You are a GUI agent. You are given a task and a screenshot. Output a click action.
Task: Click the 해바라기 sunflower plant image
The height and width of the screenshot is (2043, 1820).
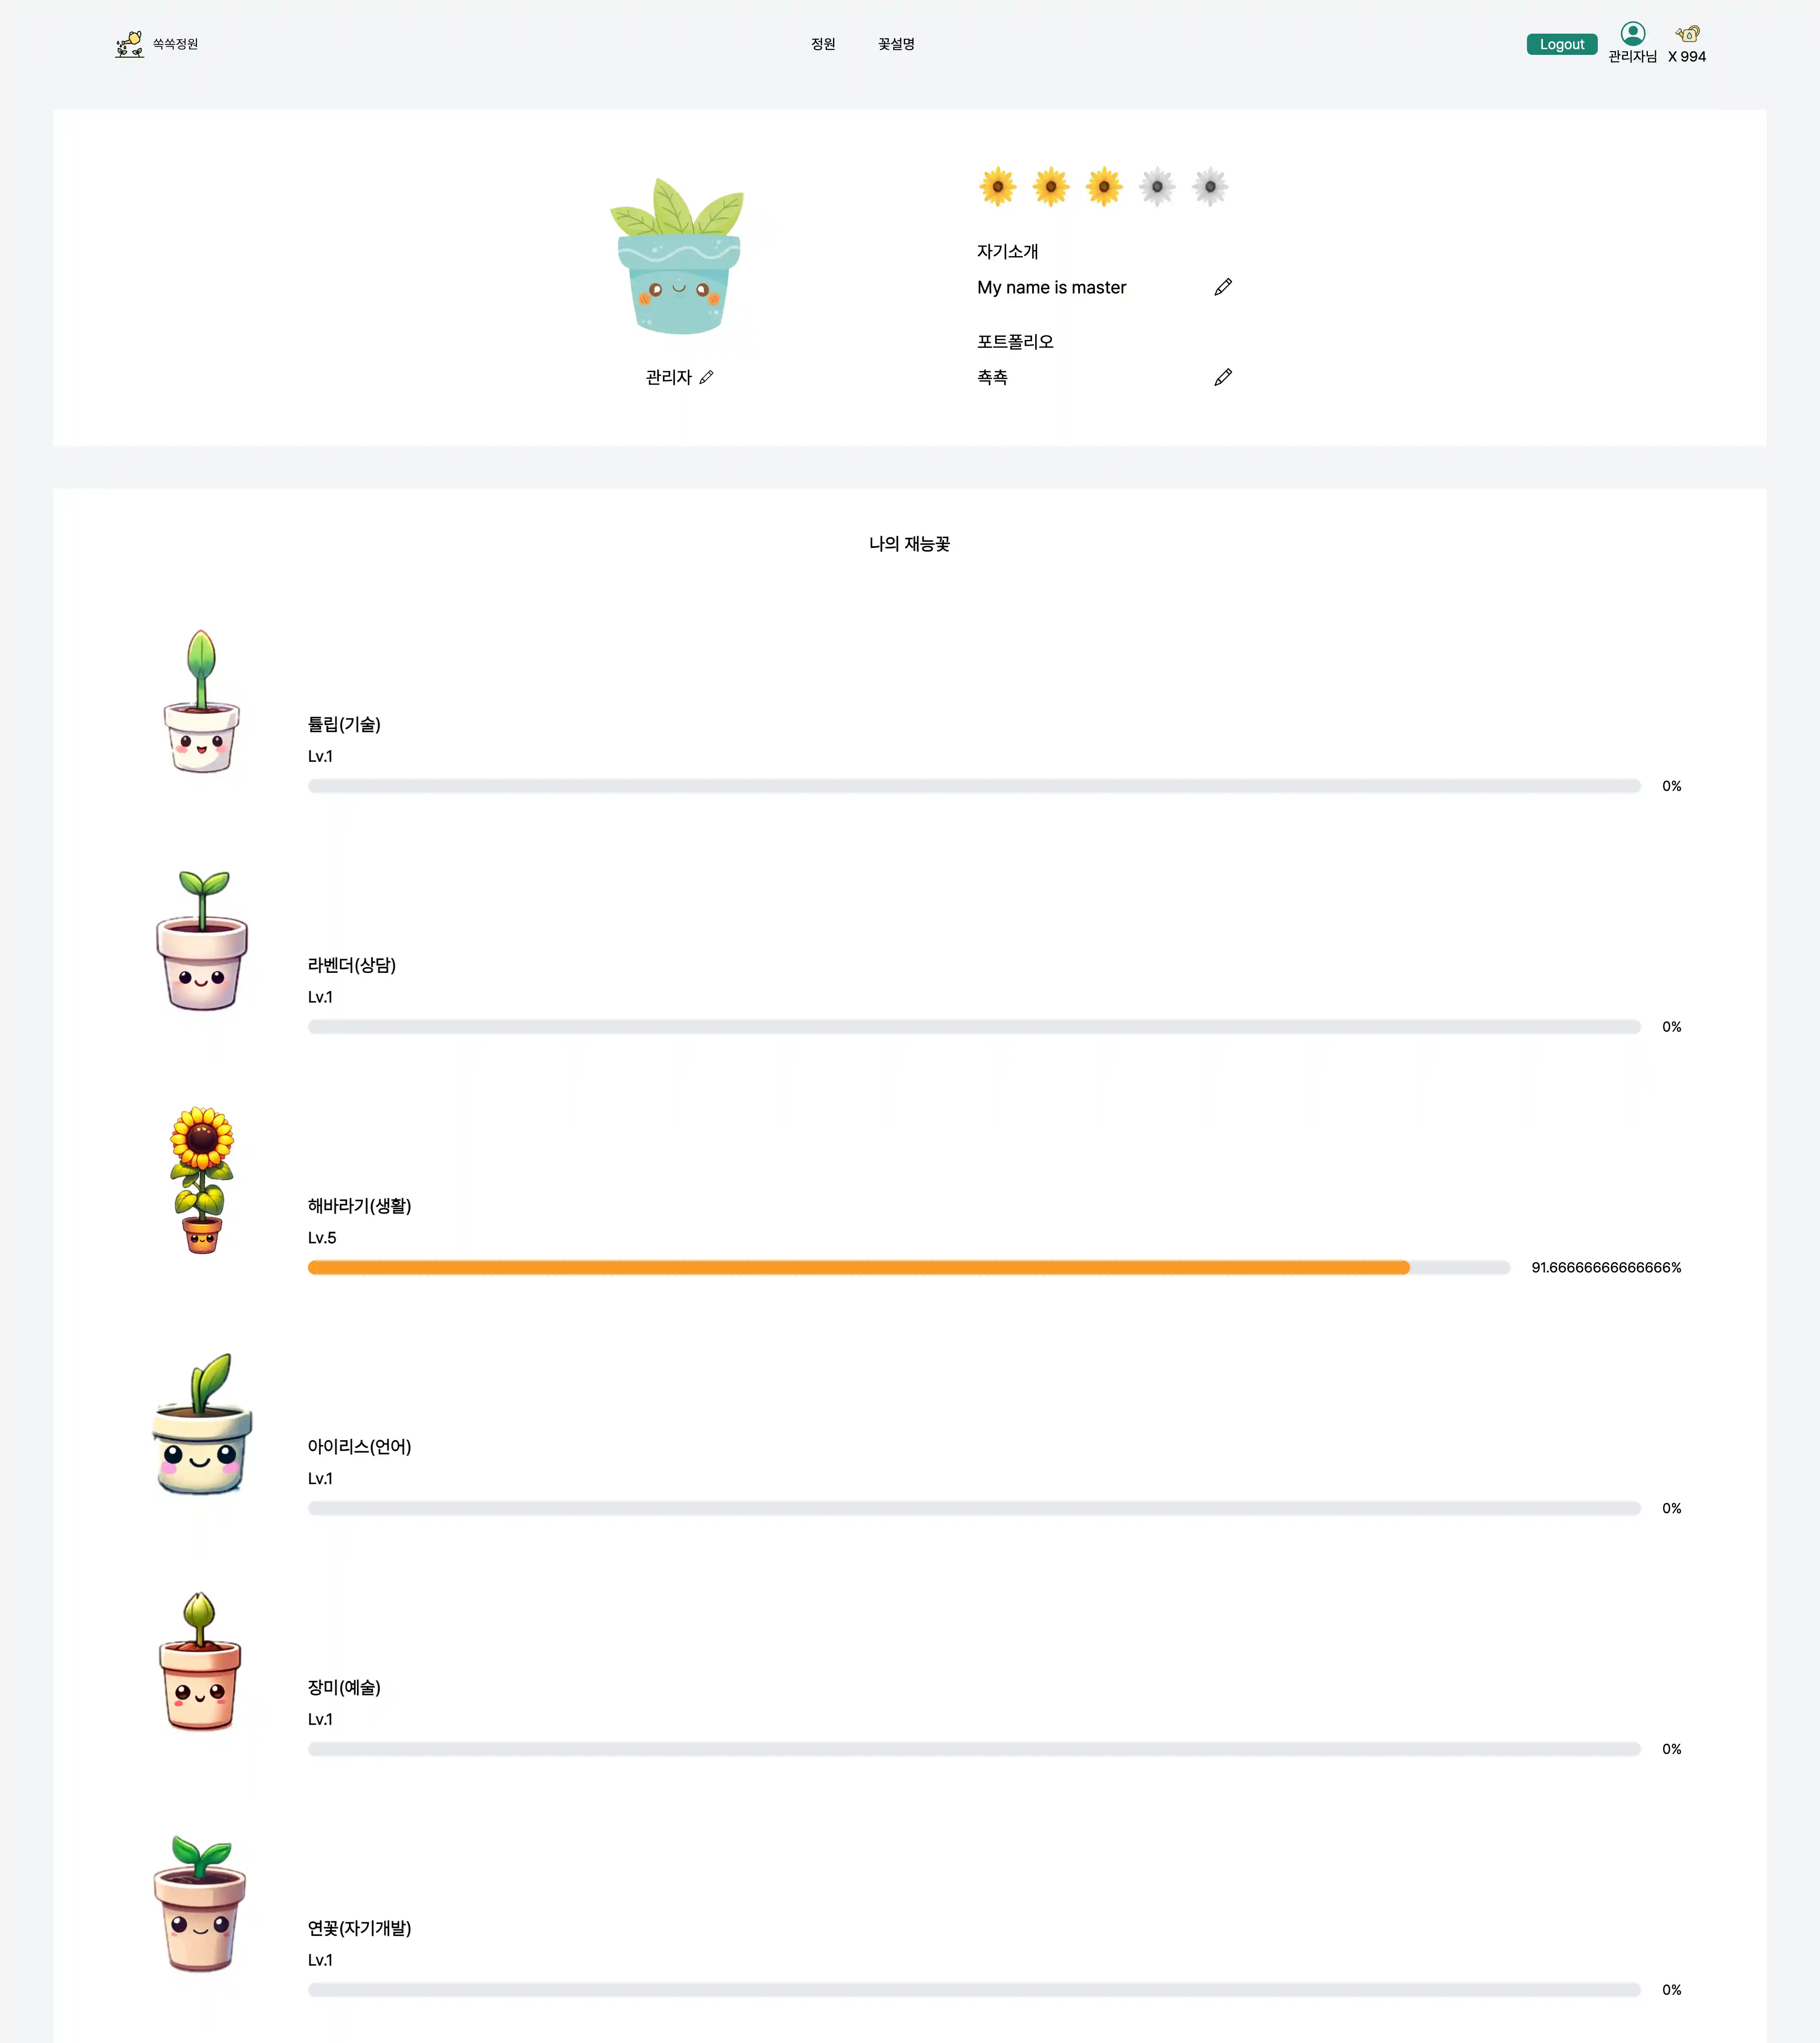(x=201, y=1180)
